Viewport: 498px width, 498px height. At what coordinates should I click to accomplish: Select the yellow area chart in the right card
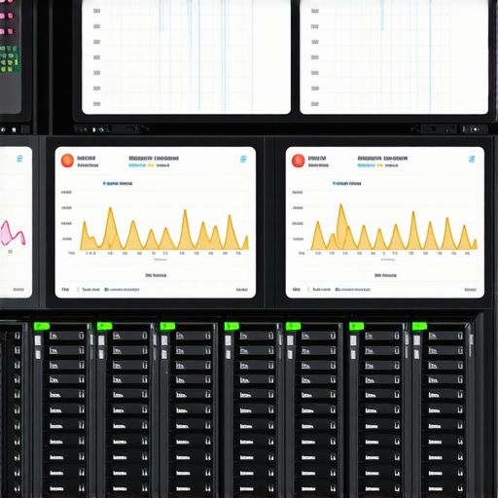(394, 227)
